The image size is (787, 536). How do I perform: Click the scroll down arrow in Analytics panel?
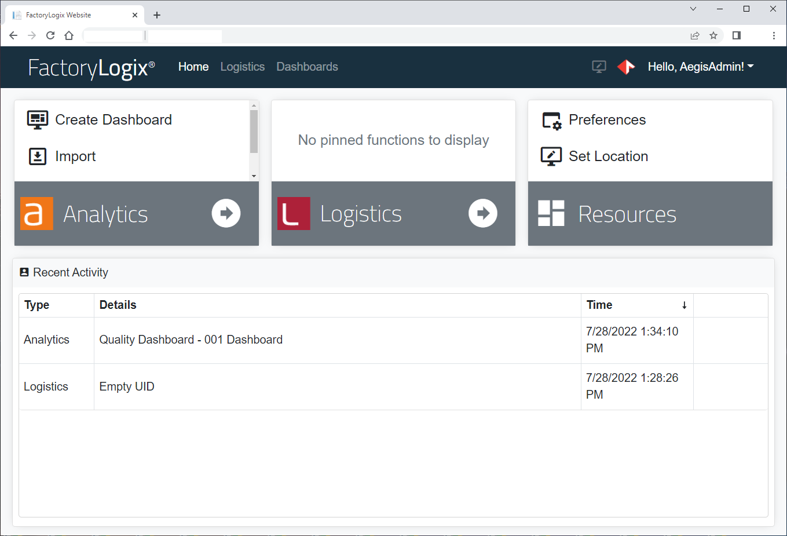point(254,176)
